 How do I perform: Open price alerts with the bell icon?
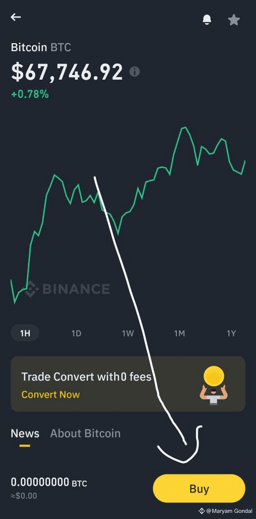point(207,20)
